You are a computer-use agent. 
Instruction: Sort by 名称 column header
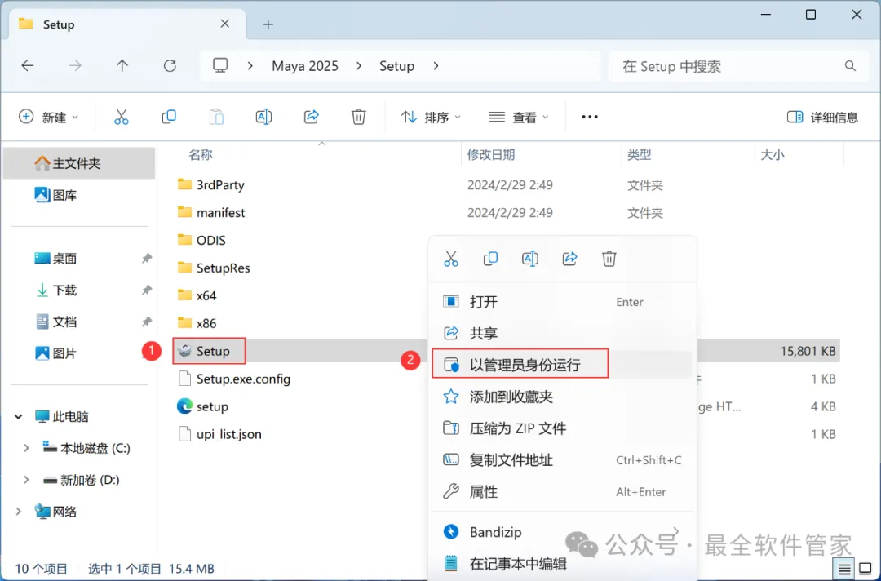coord(201,154)
